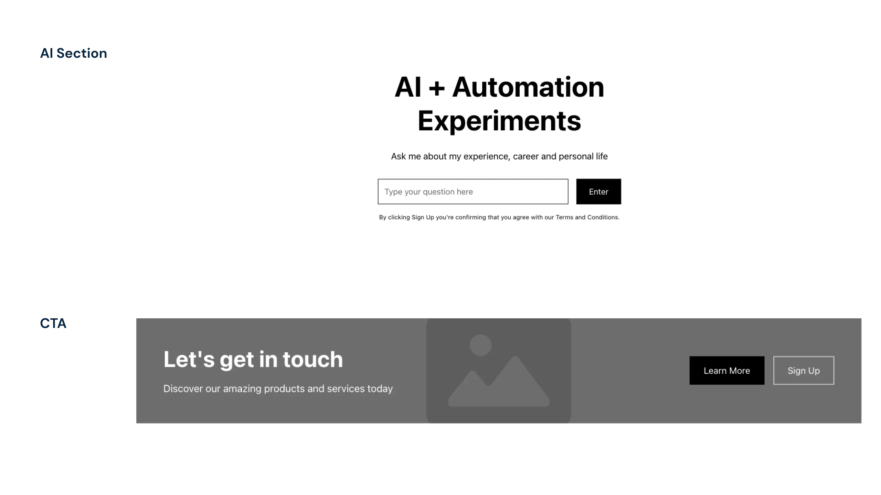
Task: Click the question input field
Action: pyautogui.click(x=473, y=191)
